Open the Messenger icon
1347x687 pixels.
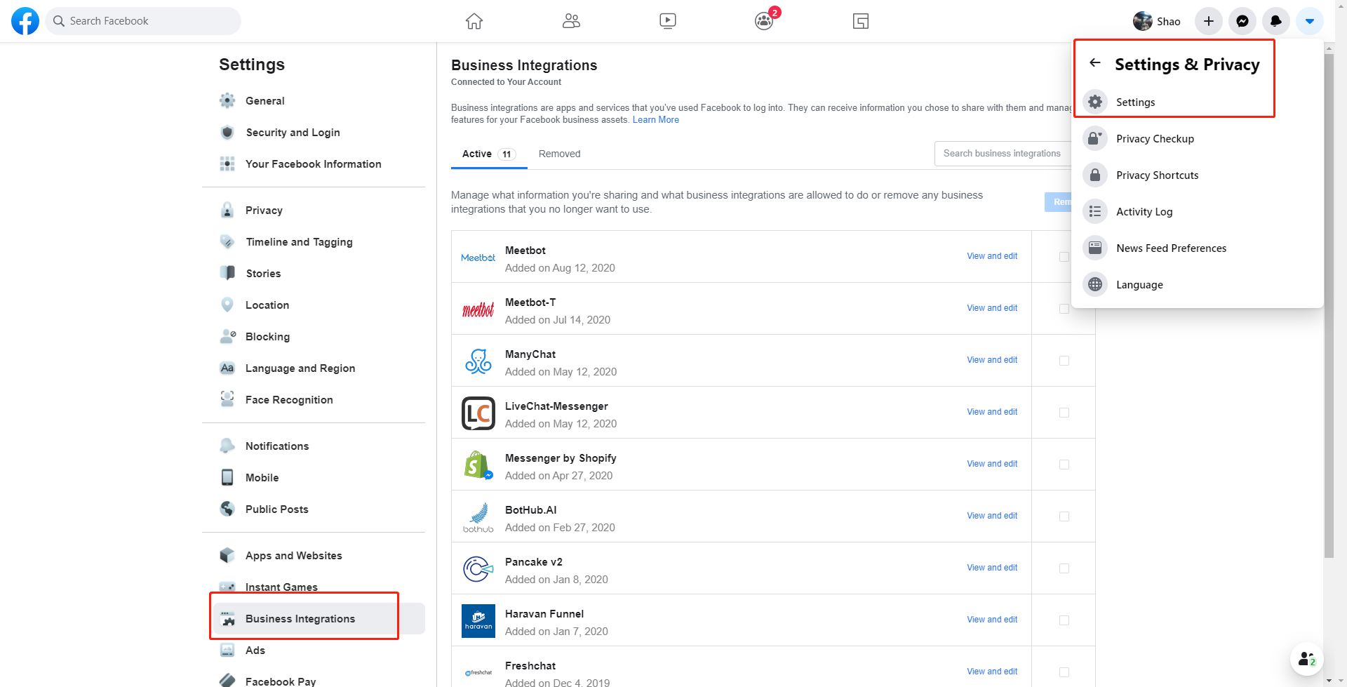pos(1242,21)
